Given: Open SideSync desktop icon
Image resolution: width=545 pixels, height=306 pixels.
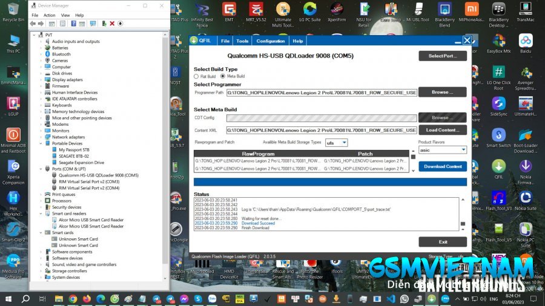Looking at the screenshot, I should point(499,106).
